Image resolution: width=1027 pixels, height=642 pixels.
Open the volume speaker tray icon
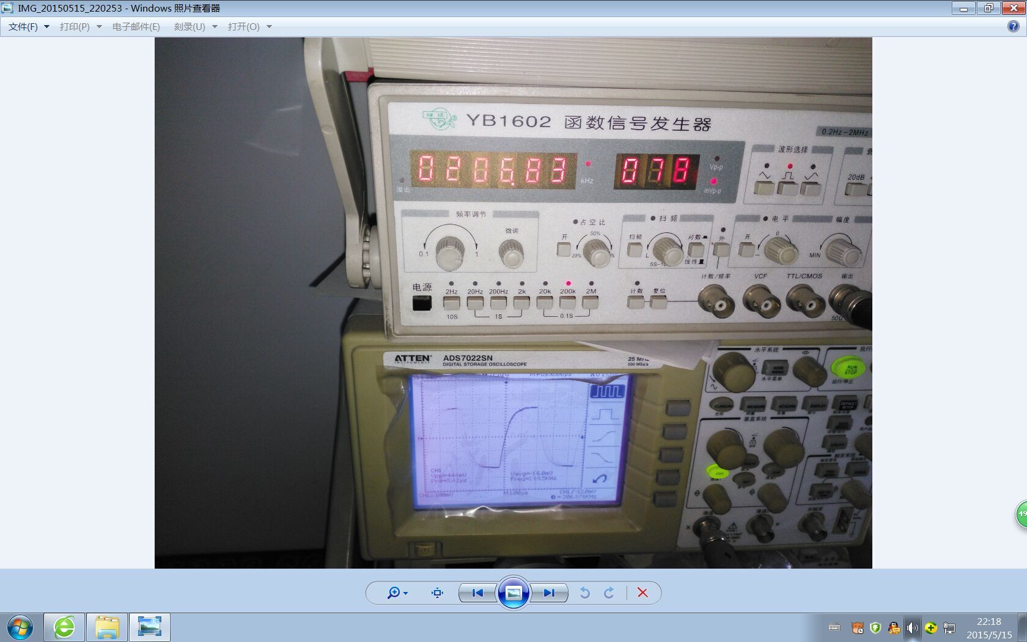(x=912, y=627)
